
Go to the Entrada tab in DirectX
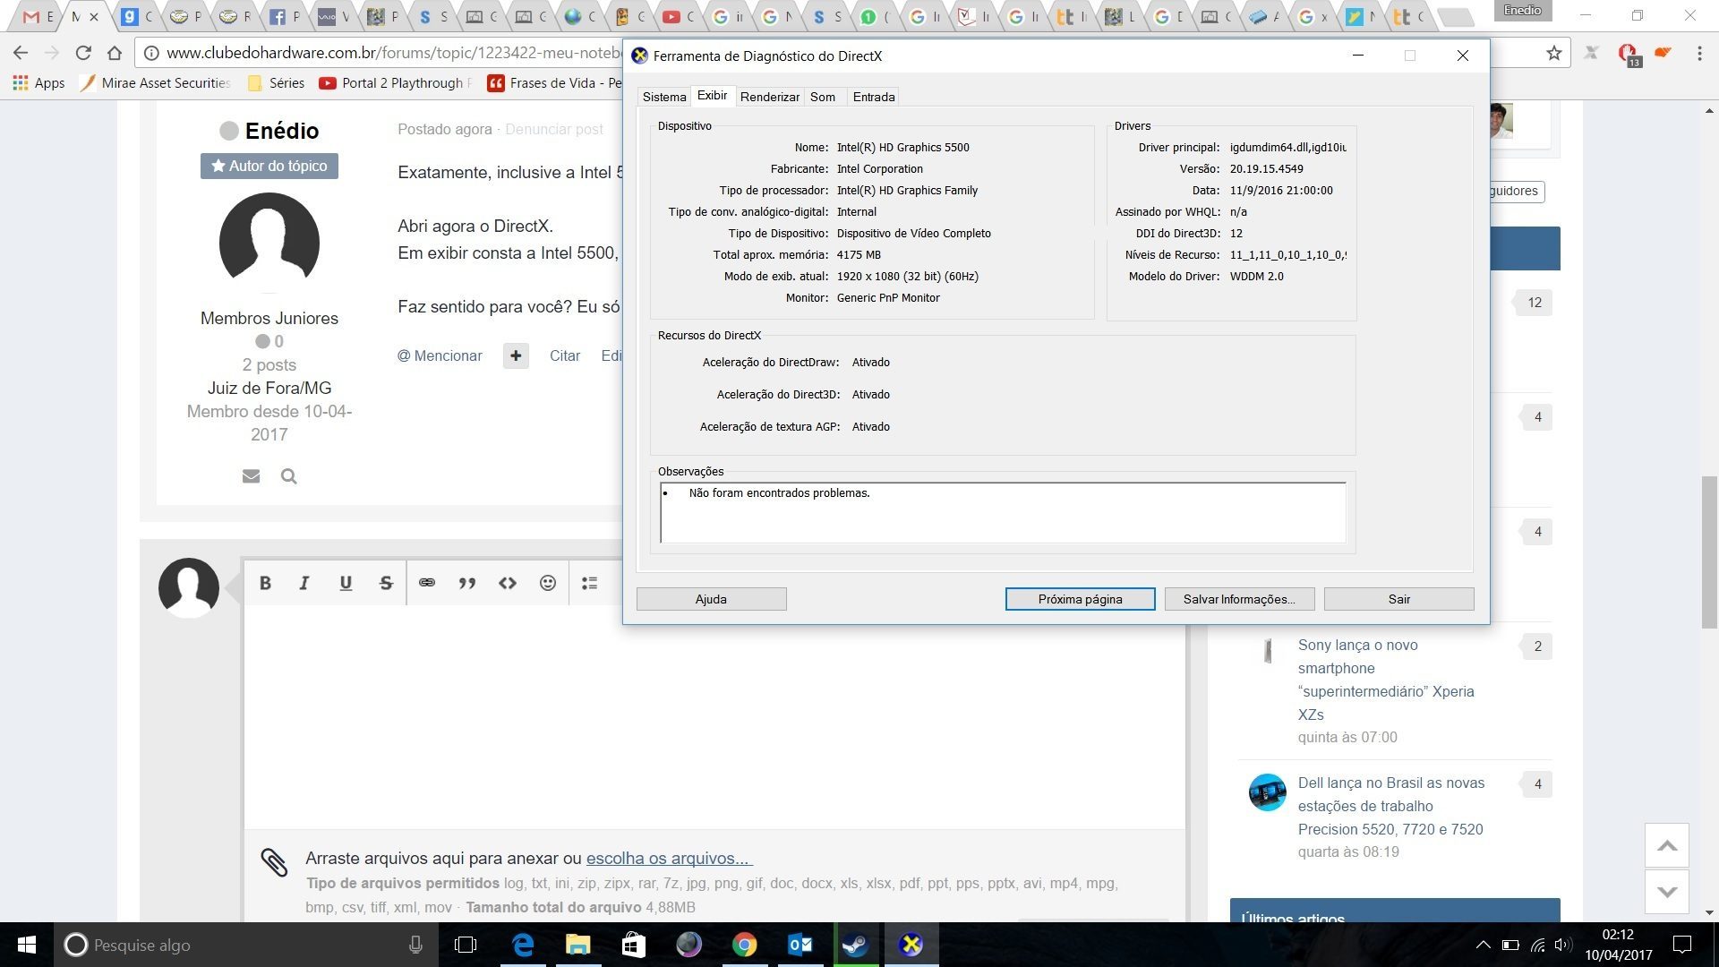[874, 97]
